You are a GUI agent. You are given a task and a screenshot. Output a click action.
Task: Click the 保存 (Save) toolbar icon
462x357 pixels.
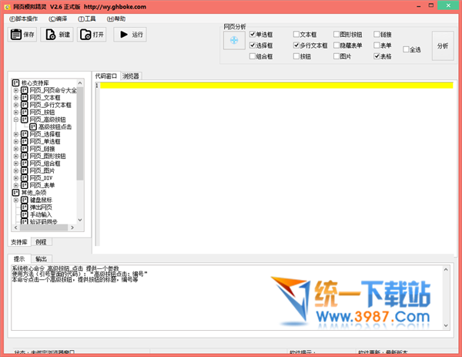pyautogui.click(x=17, y=35)
